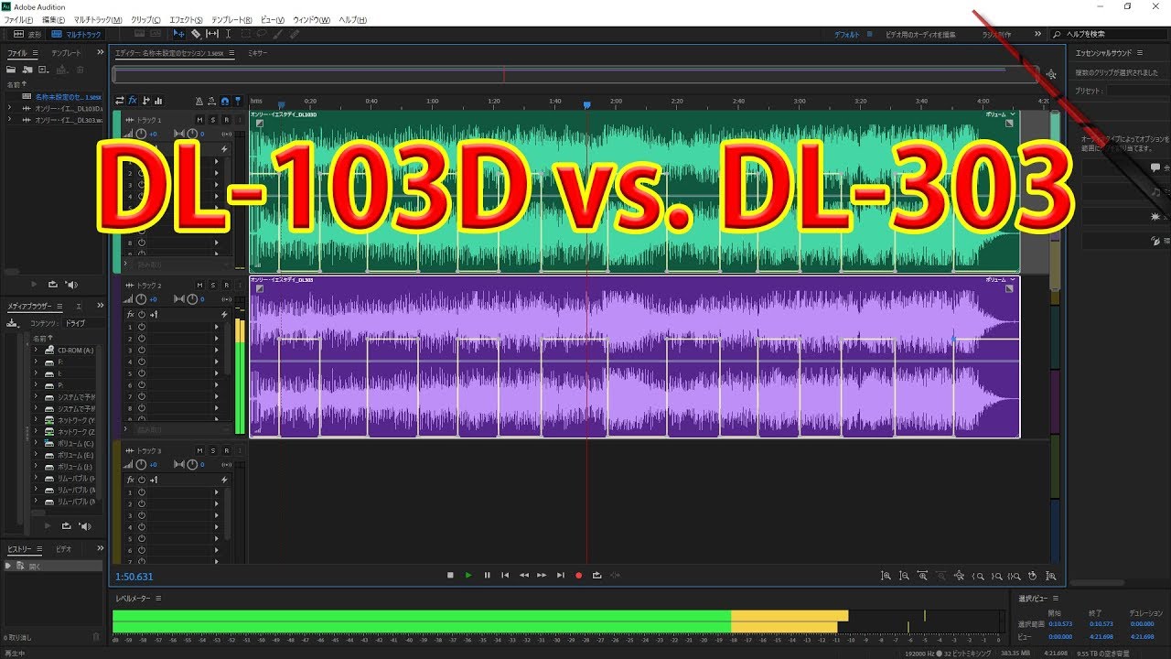The width and height of the screenshot is (1171, 659).
Task: Expand ボリューム (C:) in Media Browser
Action: [37, 443]
